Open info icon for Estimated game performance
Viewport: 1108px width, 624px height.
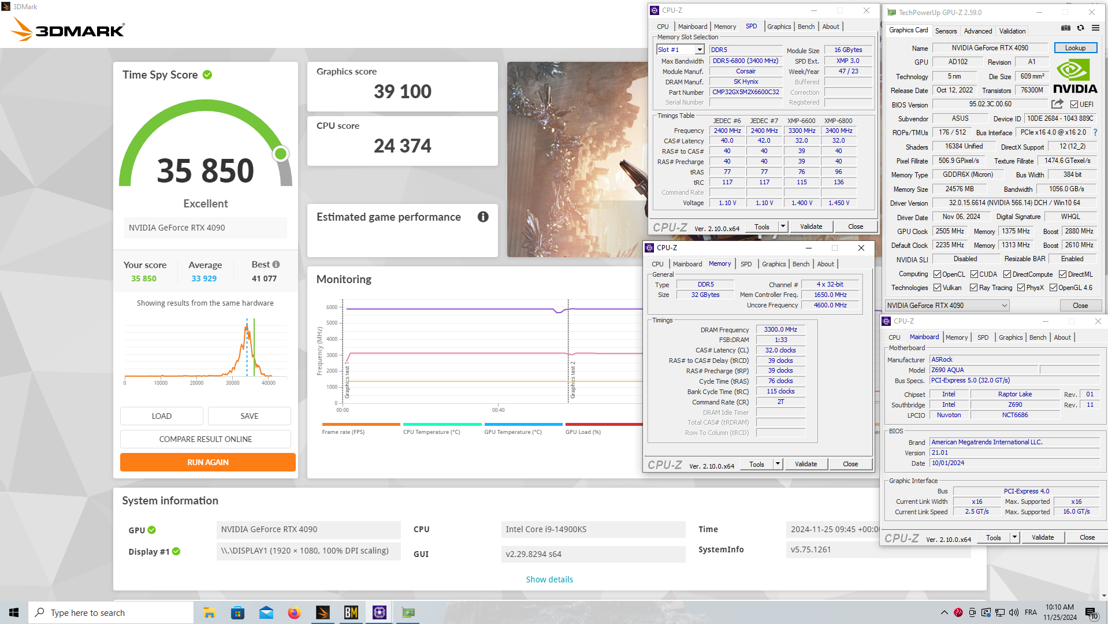coord(483,217)
